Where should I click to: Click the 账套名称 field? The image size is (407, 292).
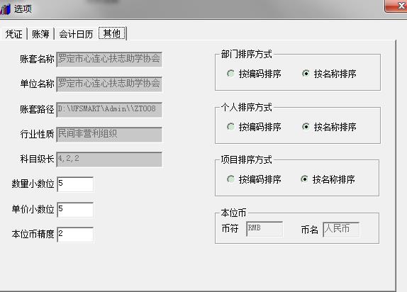tap(109, 59)
